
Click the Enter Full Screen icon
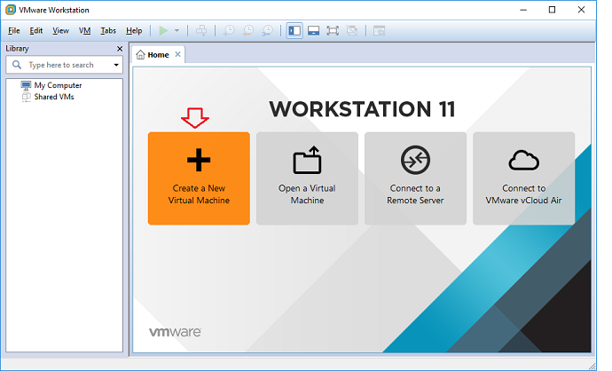pos(333,30)
